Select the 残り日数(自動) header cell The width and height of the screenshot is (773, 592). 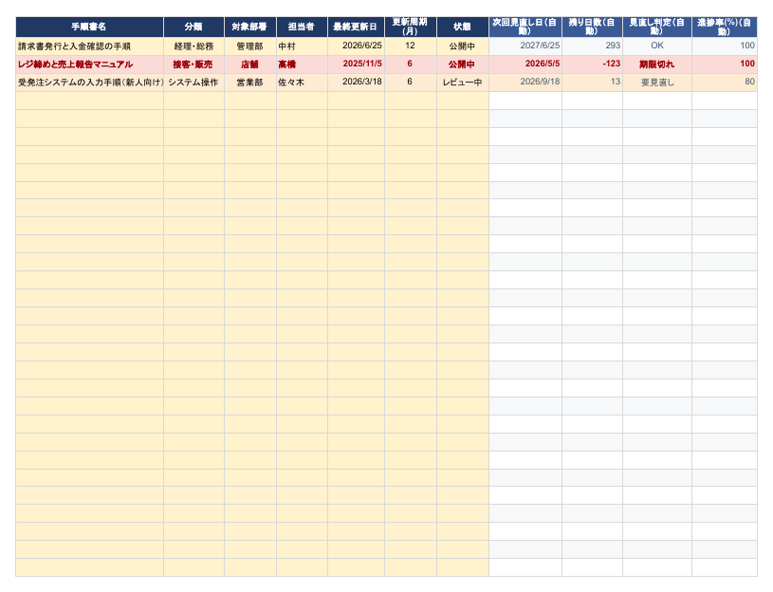592,28
